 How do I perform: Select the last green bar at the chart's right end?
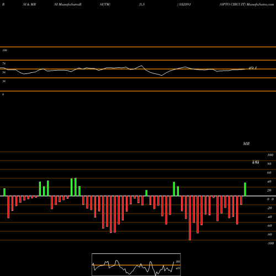tap(245, 189)
